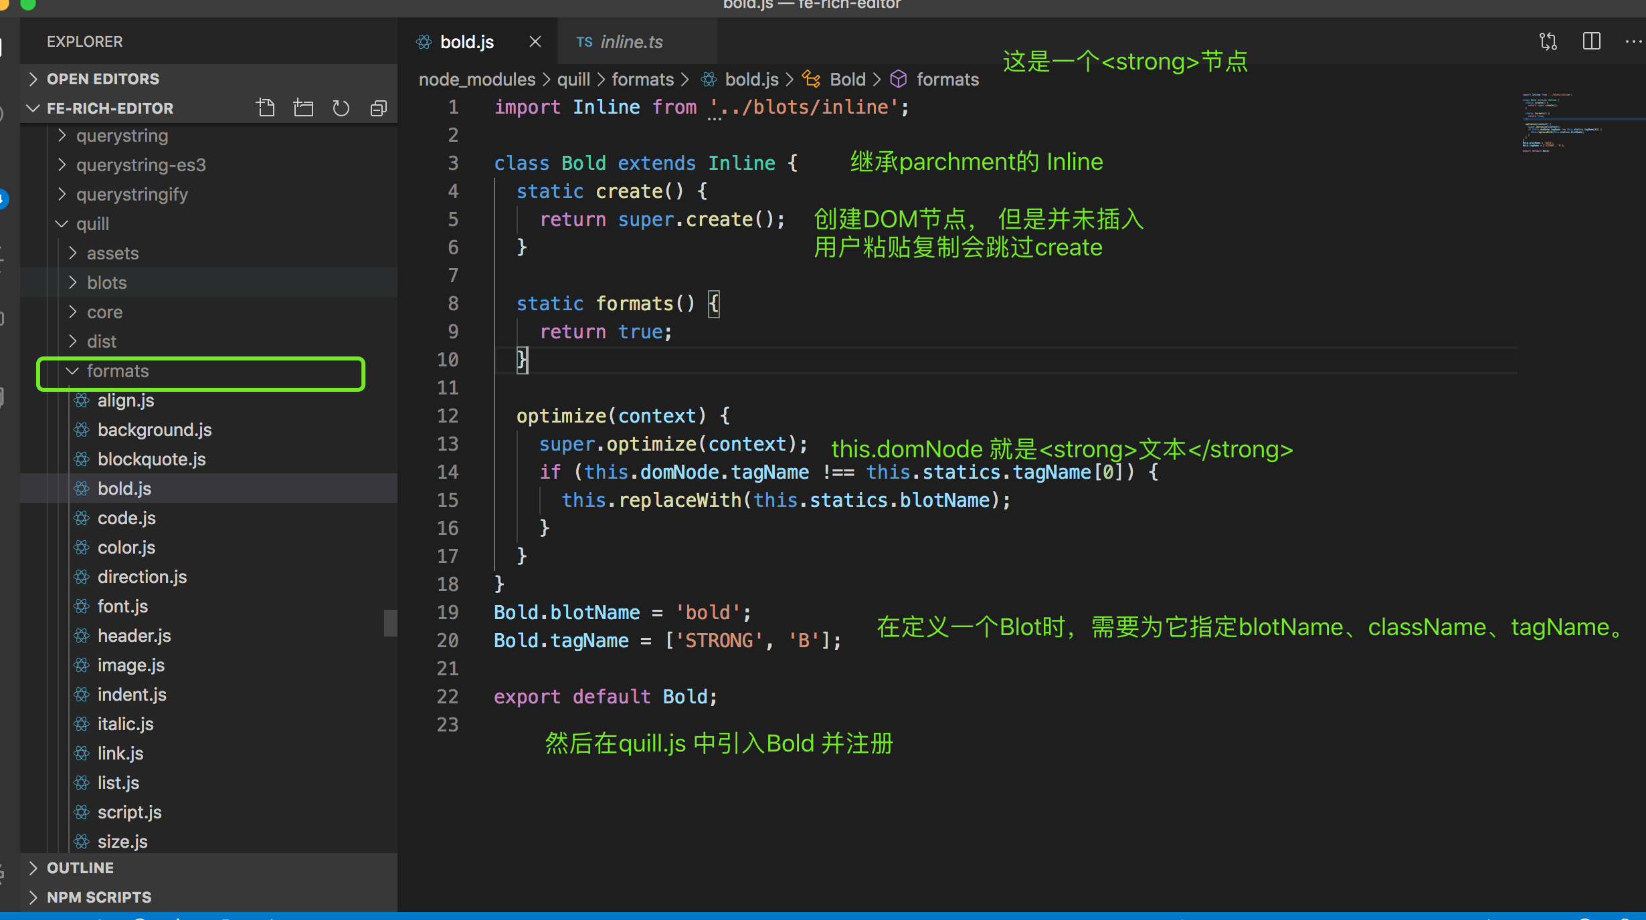Click the Refresh Explorer icon
The width and height of the screenshot is (1646, 920).
click(x=341, y=108)
